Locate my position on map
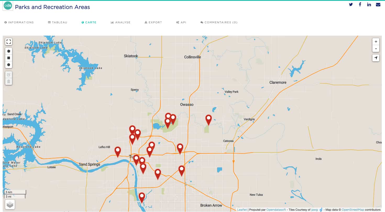This screenshot has width=385, height=212. click(x=376, y=58)
